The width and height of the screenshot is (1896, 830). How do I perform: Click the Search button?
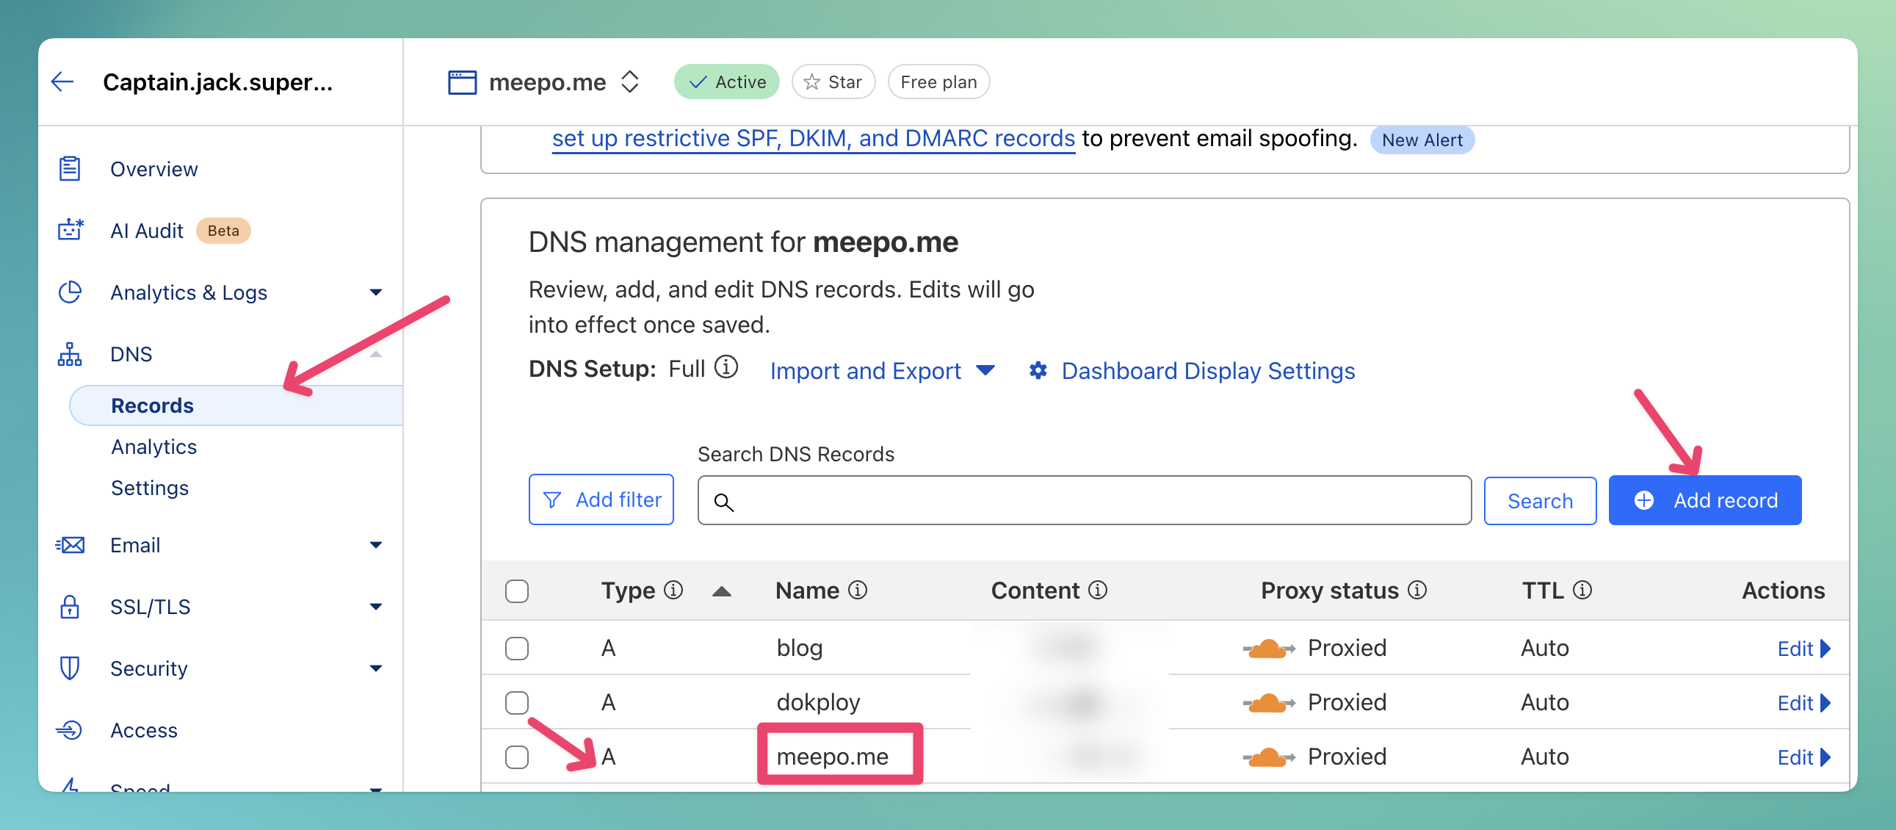[x=1540, y=501]
